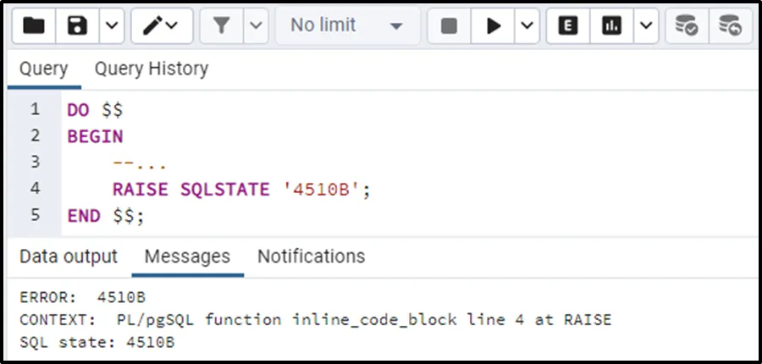The width and height of the screenshot is (762, 364).
Task: Expand the Save File dropdown arrow
Action: click(112, 26)
